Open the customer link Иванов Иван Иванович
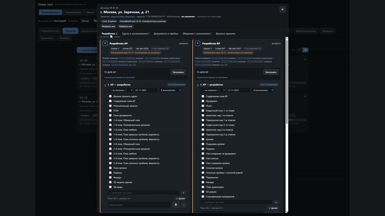 [x=123, y=16]
